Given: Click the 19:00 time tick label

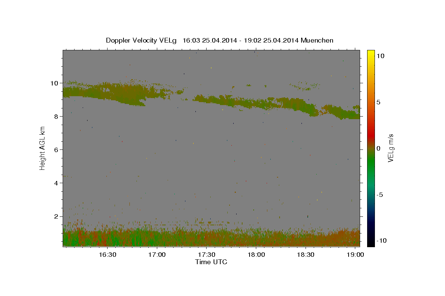Looking at the screenshot, I should coord(356,255).
